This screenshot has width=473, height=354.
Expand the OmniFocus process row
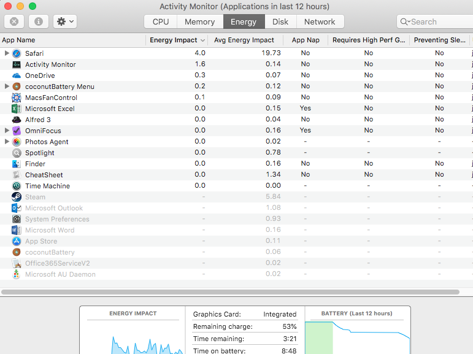click(7, 131)
